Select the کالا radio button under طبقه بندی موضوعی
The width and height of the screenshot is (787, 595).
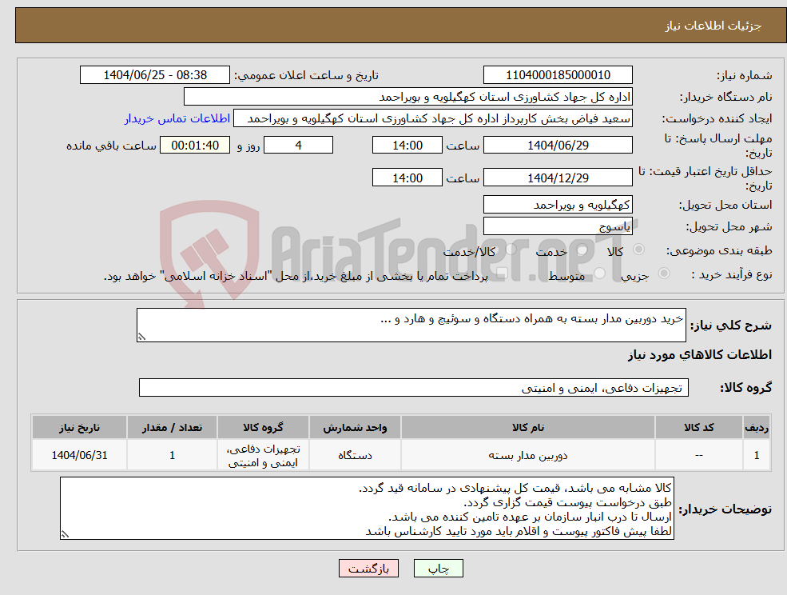(x=639, y=250)
